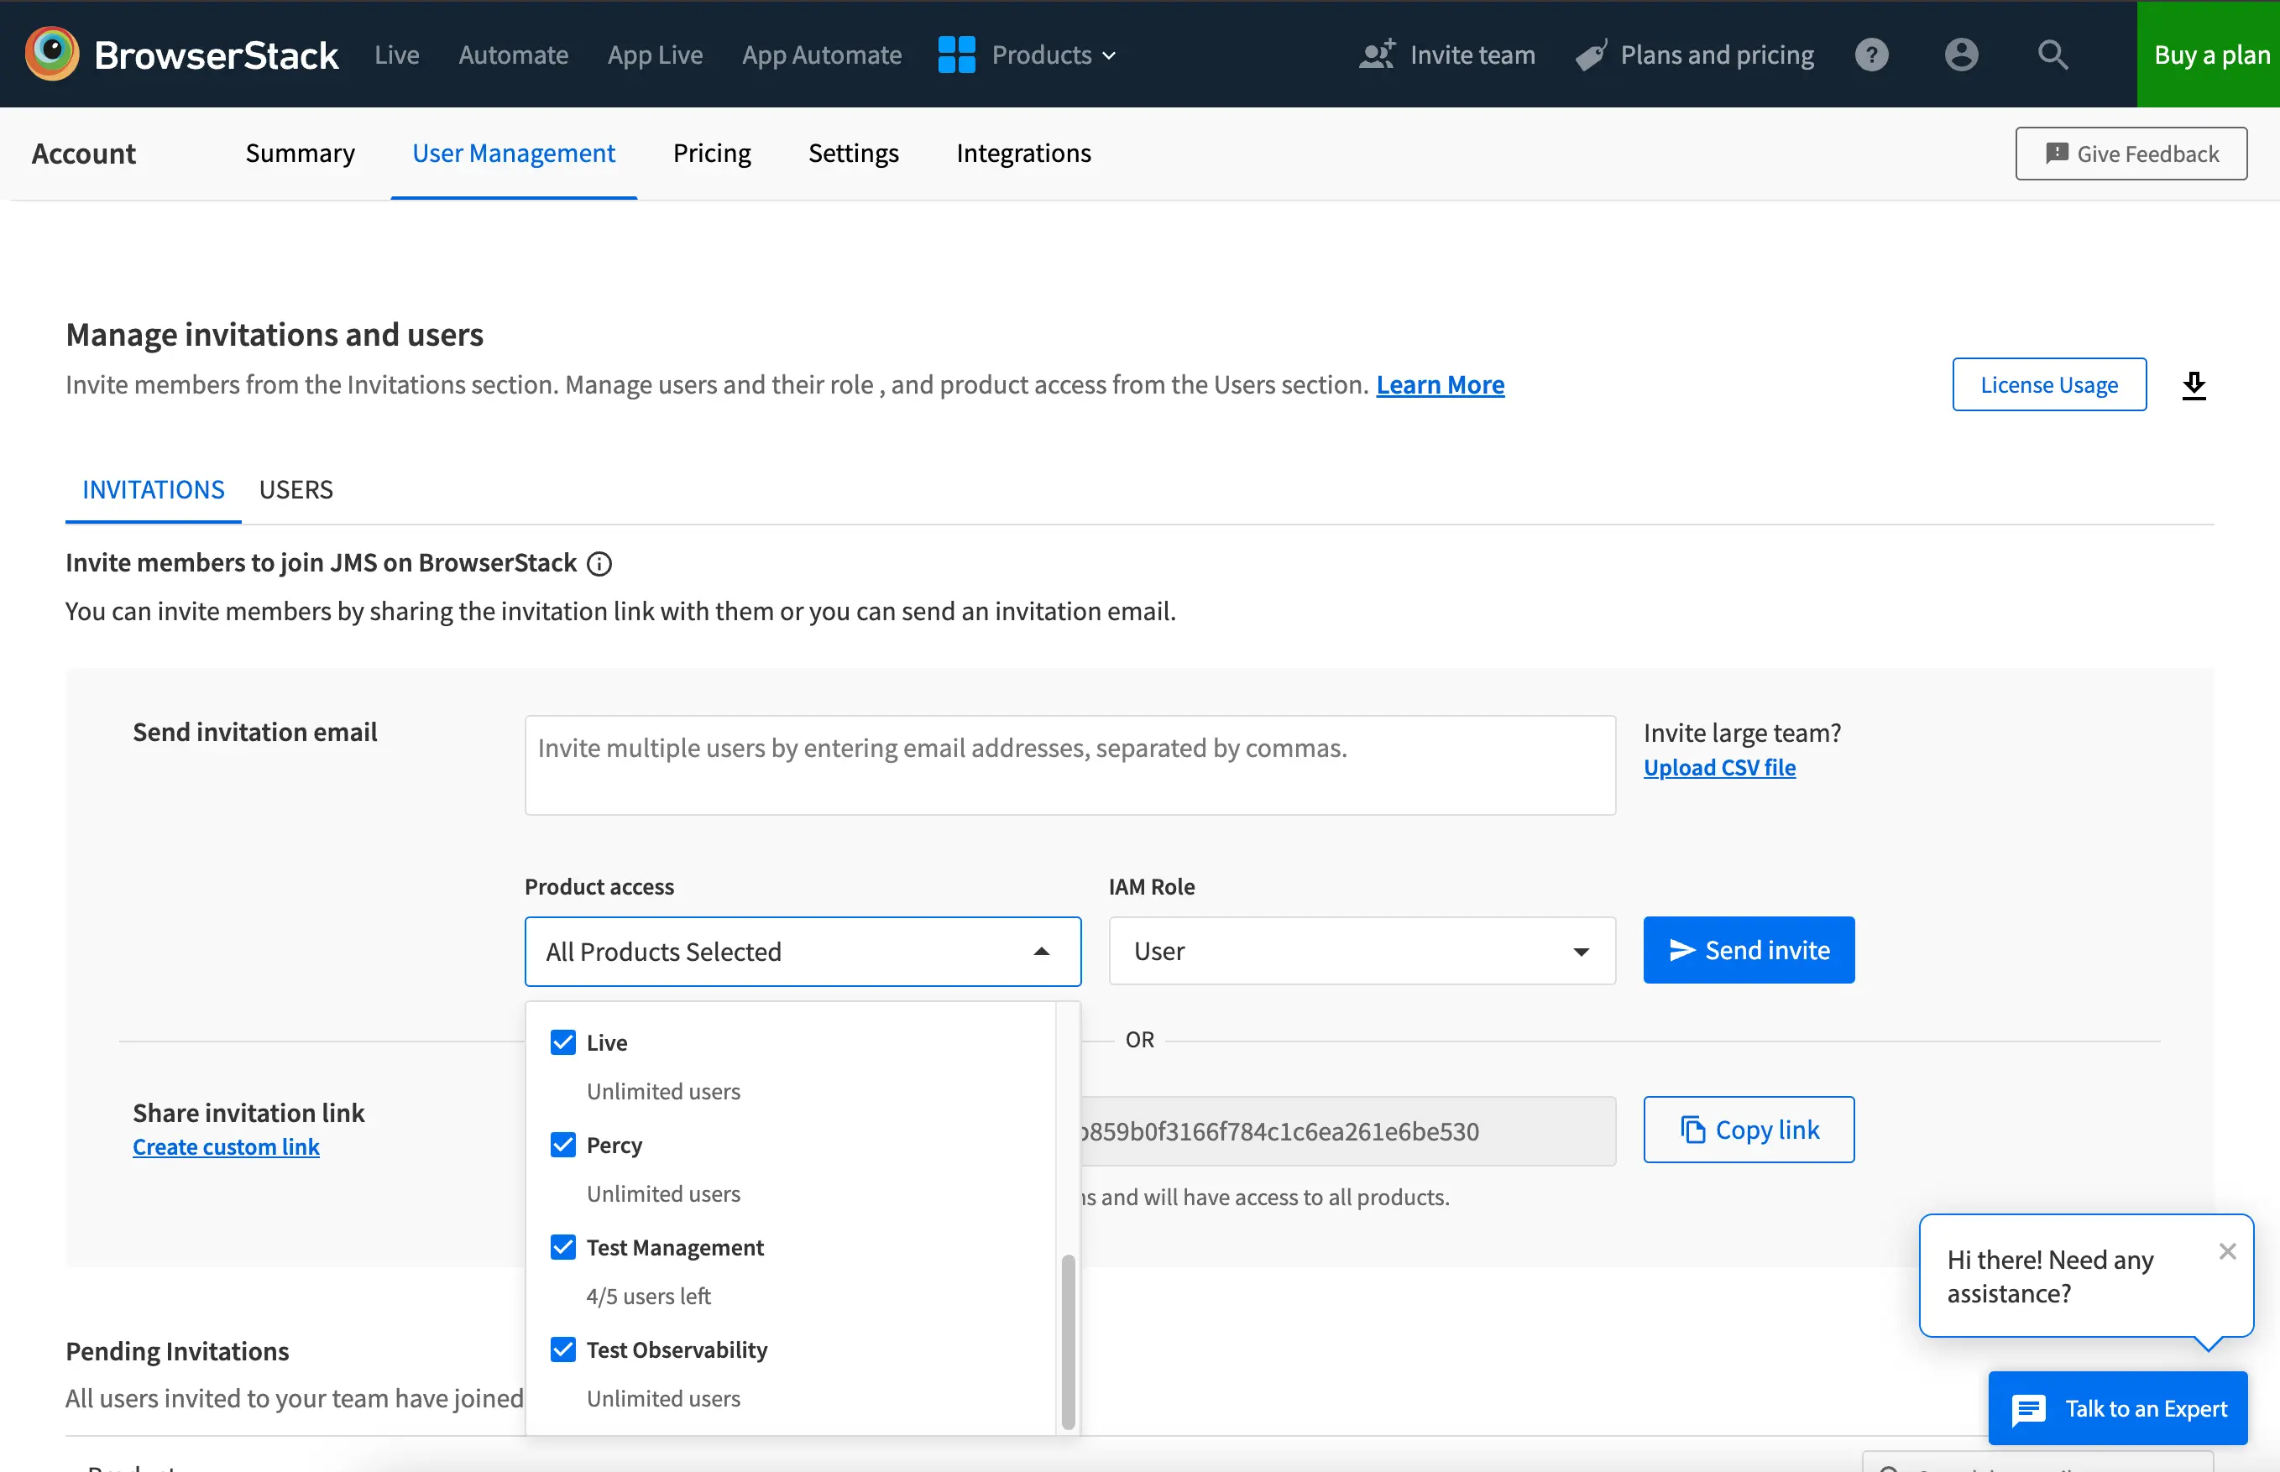Click the Send invite button
The image size is (2280, 1472).
click(x=1748, y=950)
